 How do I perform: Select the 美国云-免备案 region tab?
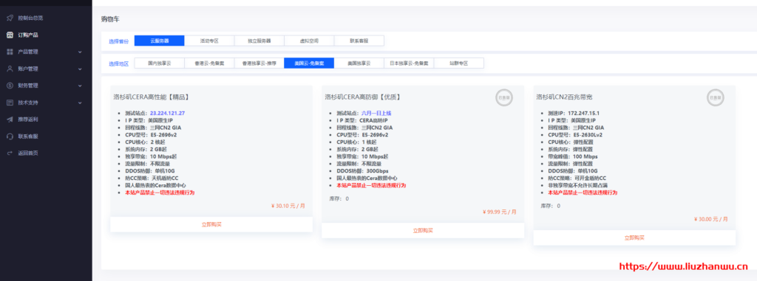click(x=309, y=63)
